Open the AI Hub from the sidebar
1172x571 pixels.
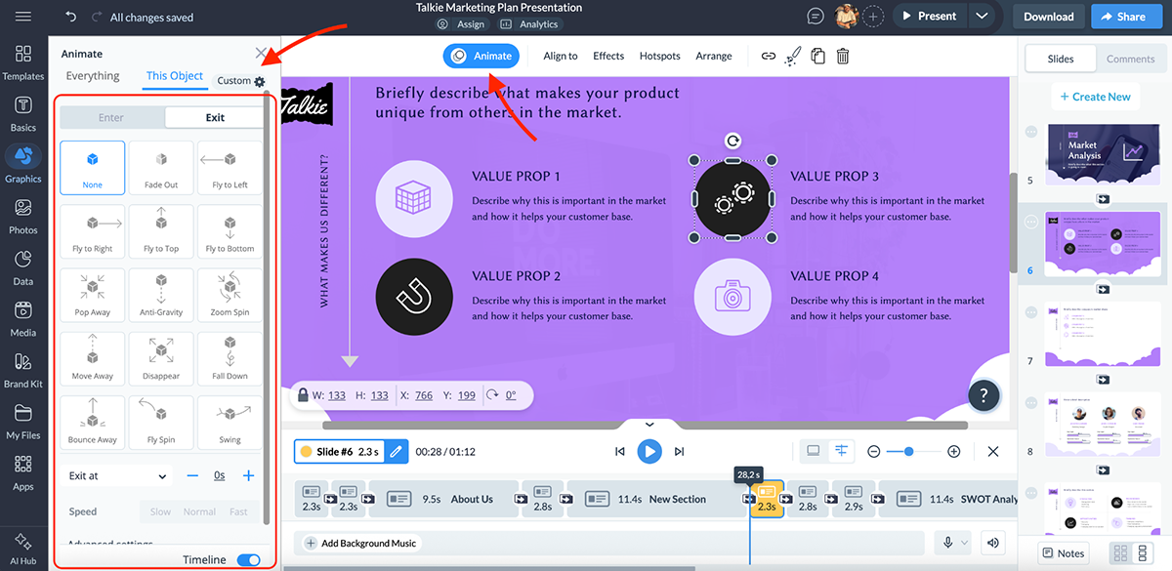pyautogui.click(x=22, y=548)
